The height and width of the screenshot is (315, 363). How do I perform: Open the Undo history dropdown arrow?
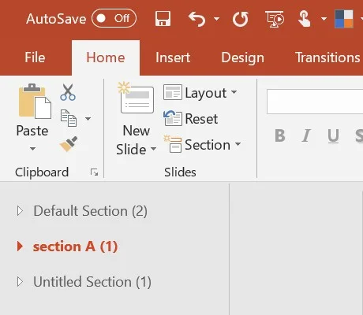tap(216, 19)
